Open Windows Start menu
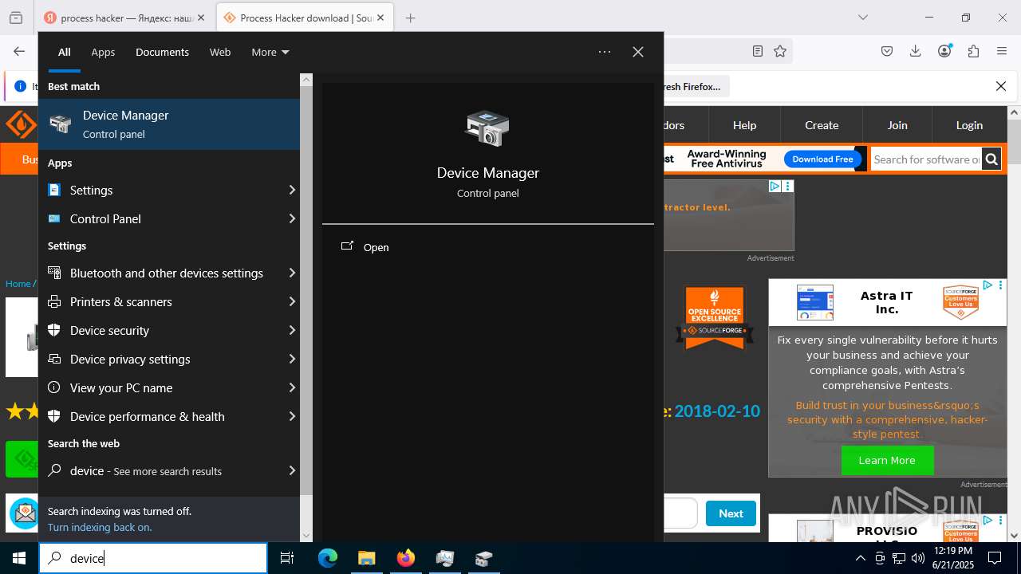The image size is (1021, 574). click(19, 558)
